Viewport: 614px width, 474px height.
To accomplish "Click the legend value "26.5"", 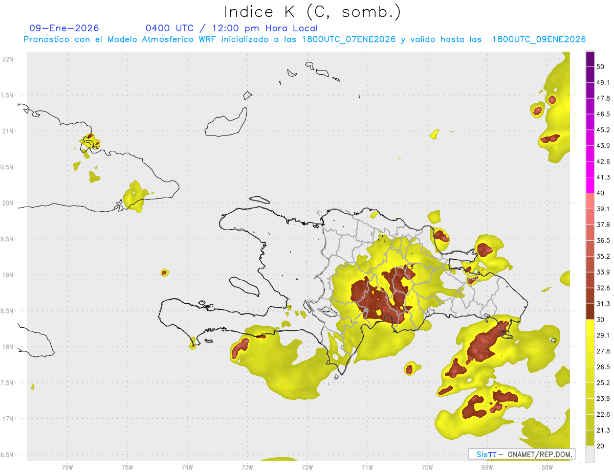I will (x=603, y=367).
